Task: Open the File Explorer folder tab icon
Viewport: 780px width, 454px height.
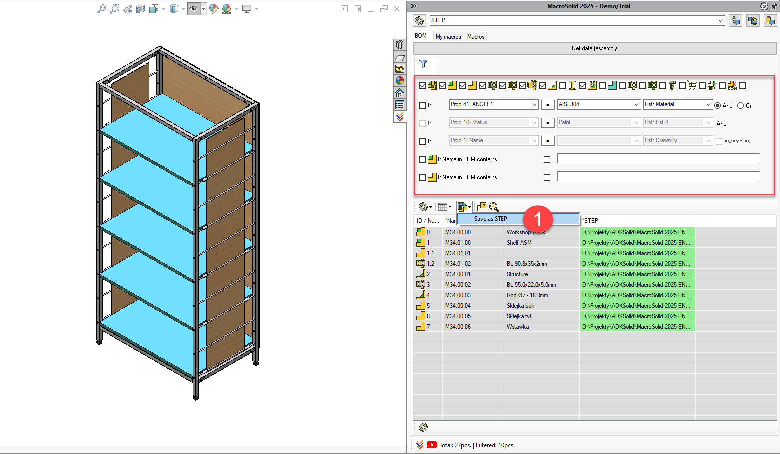Action: [400, 57]
